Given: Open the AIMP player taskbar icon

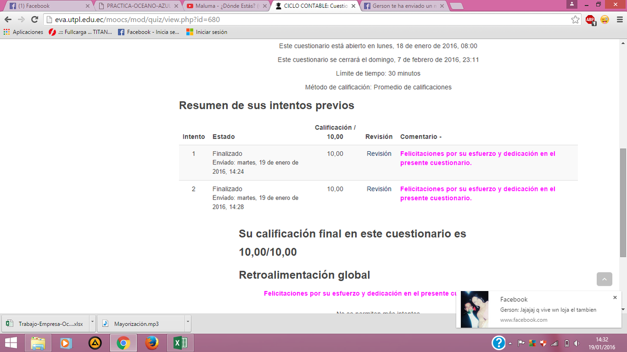Looking at the screenshot, I should 95,343.
